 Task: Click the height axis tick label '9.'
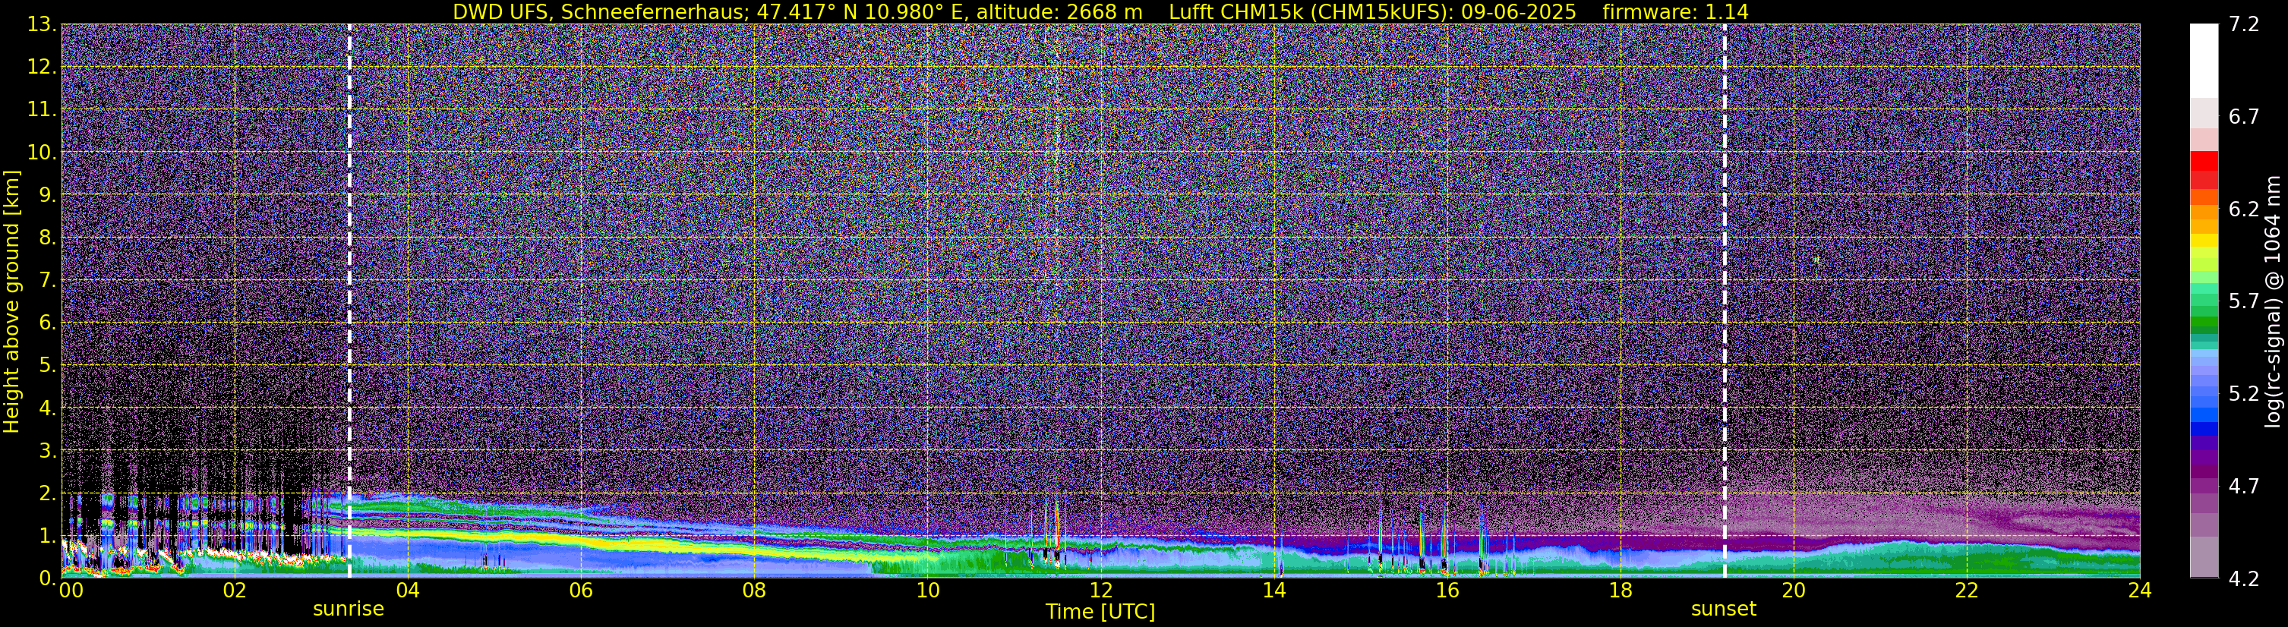(47, 194)
